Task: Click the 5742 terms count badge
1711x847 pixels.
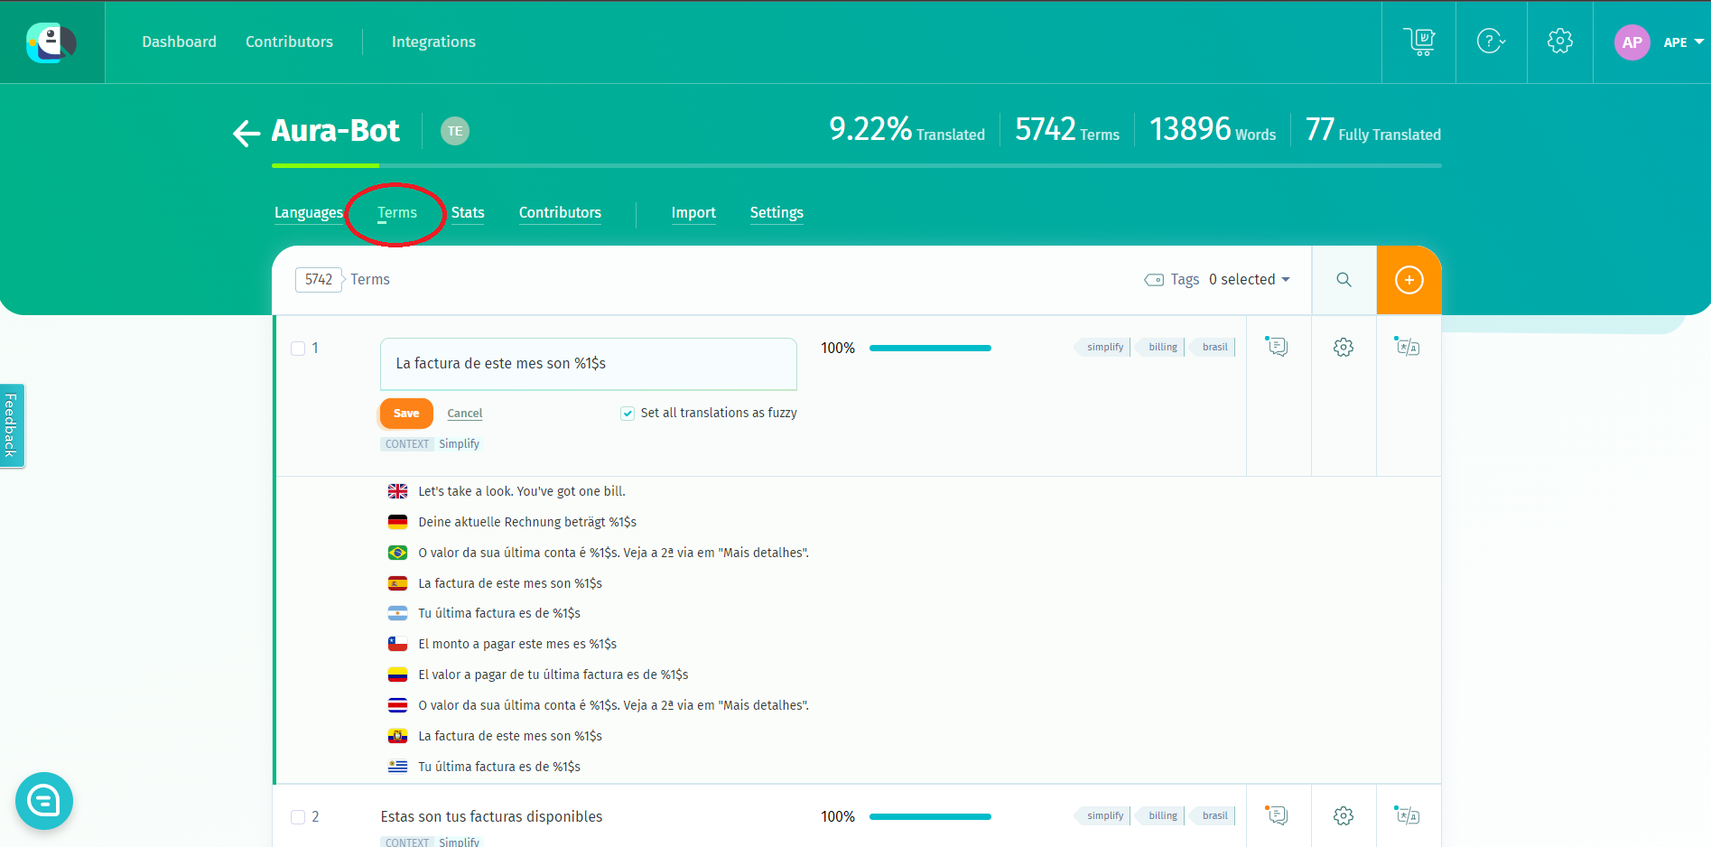Action: (x=319, y=280)
